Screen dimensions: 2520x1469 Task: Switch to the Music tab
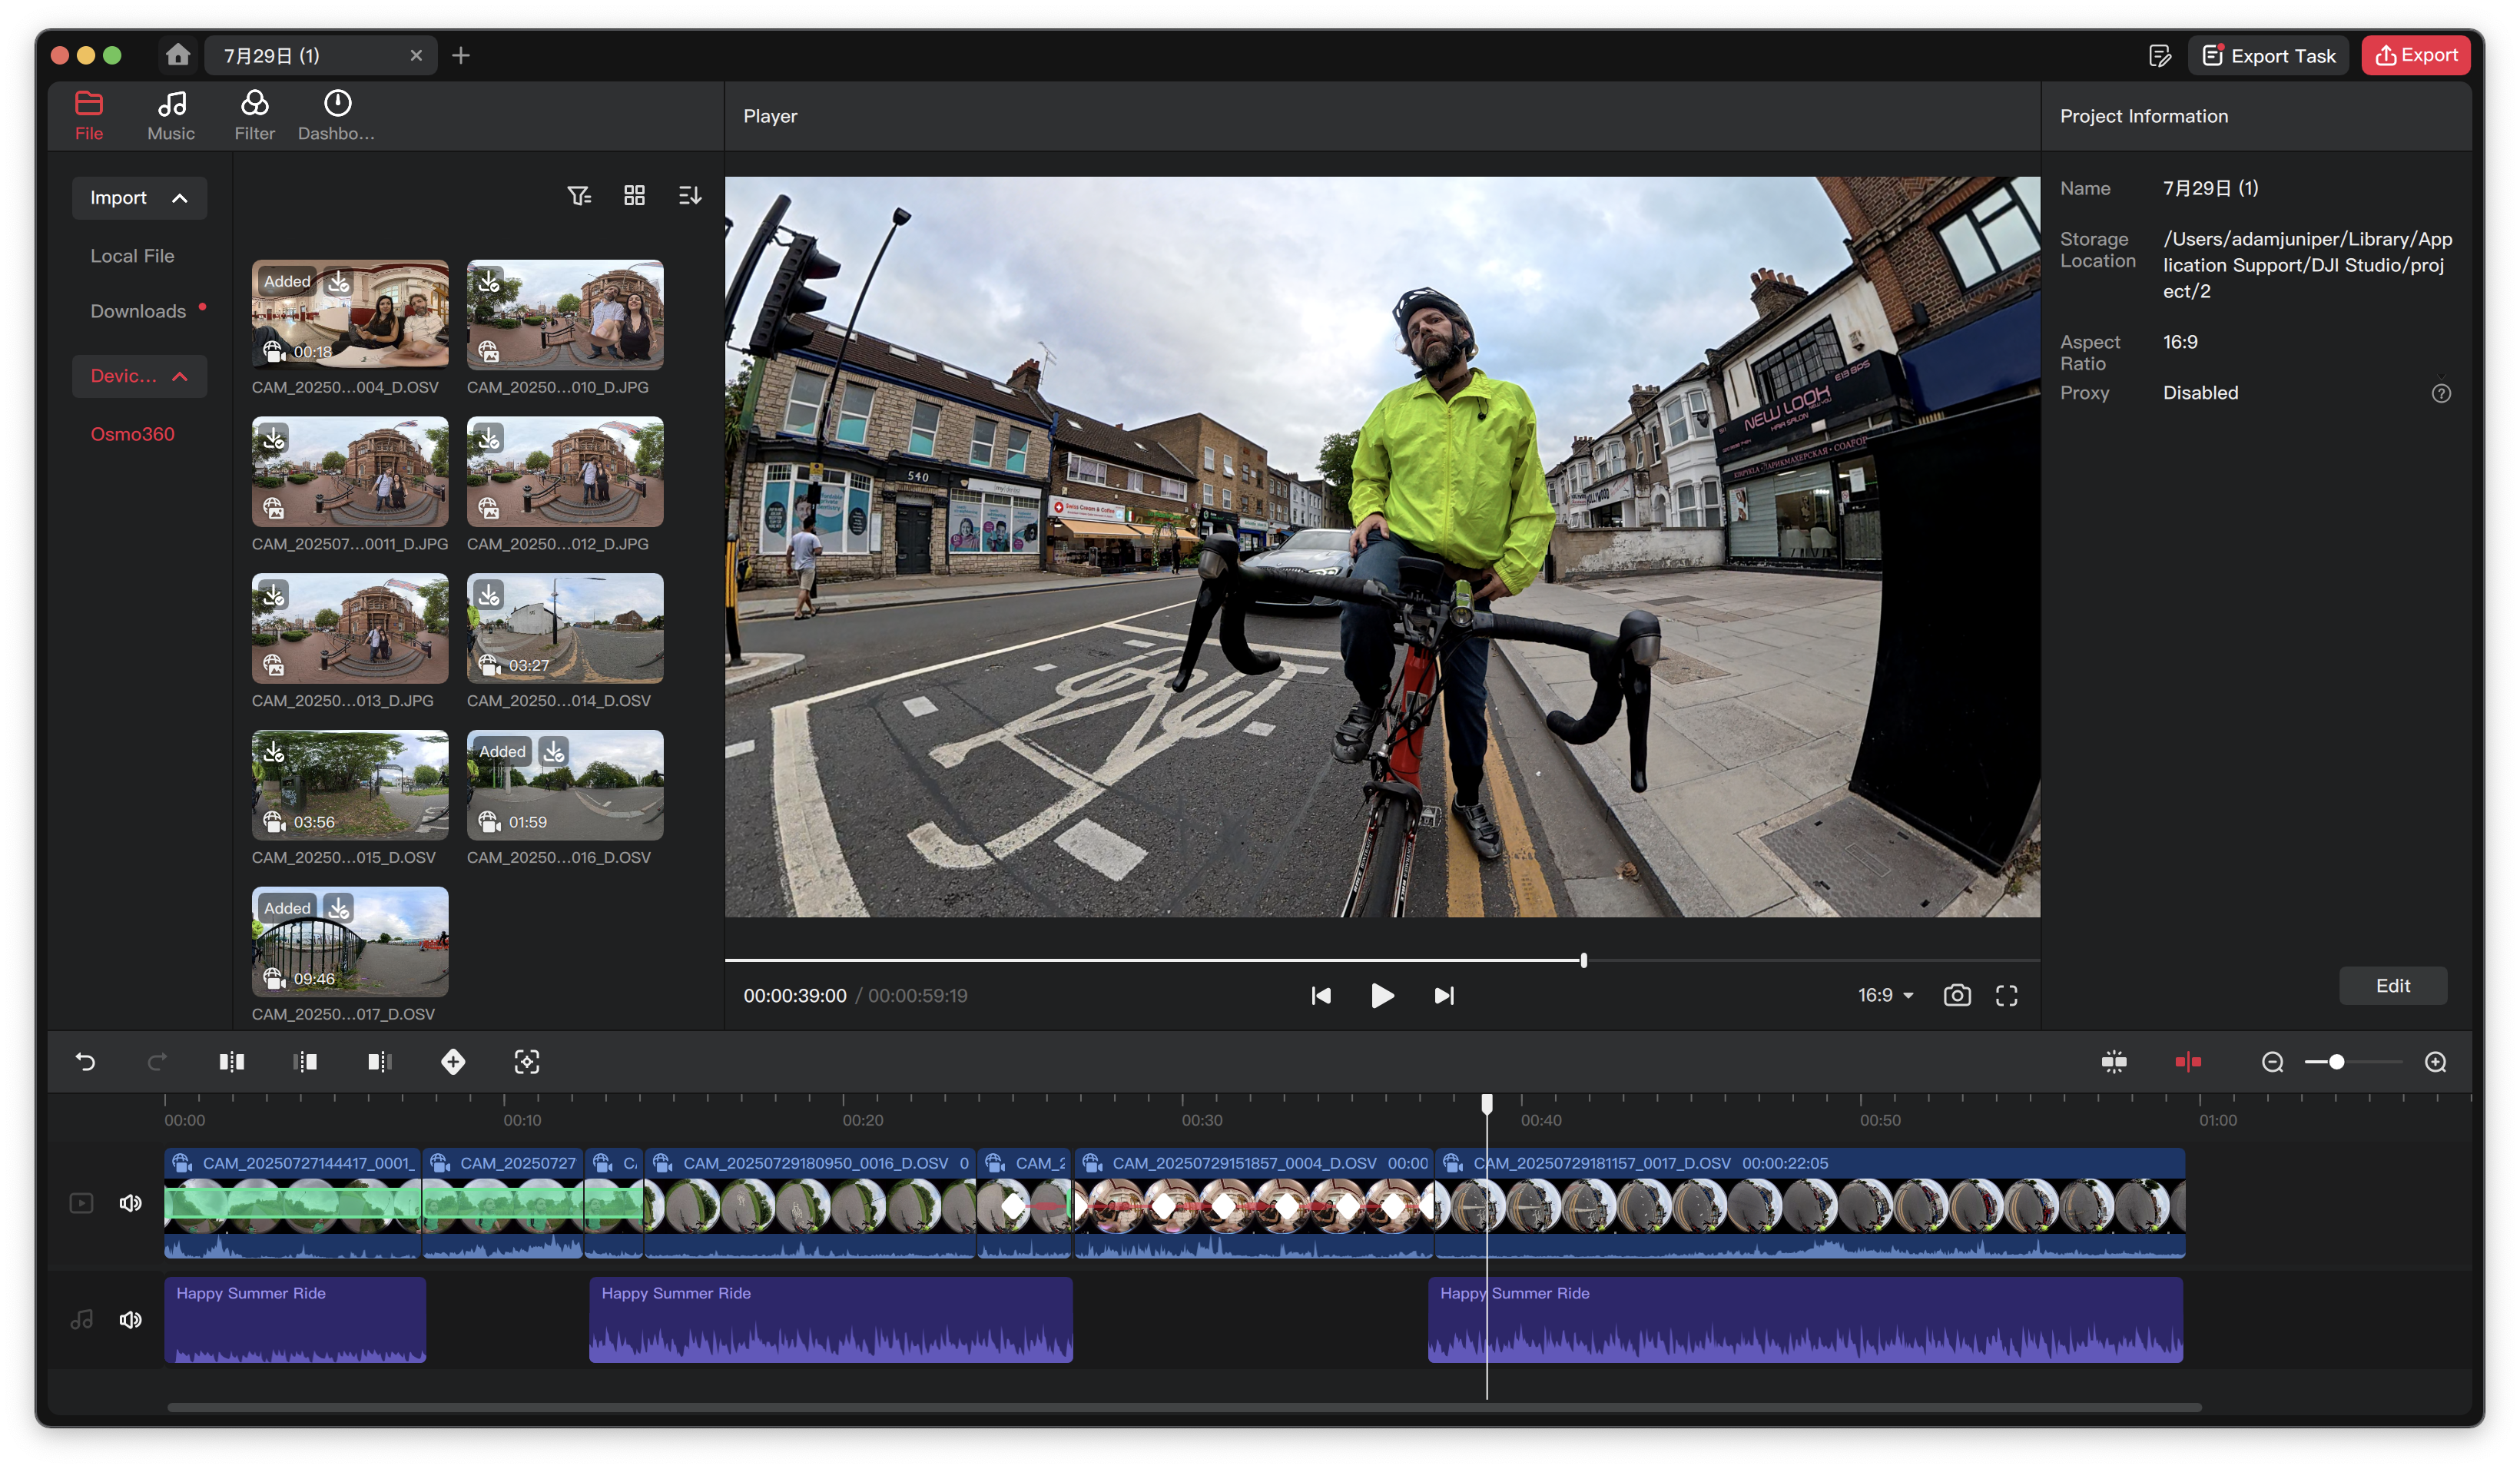171,115
